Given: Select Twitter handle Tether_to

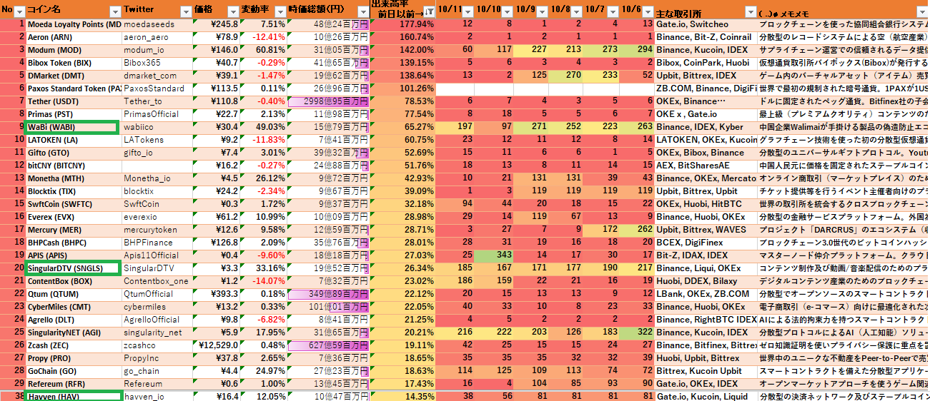Looking at the screenshot, I should tap(157, 101).
